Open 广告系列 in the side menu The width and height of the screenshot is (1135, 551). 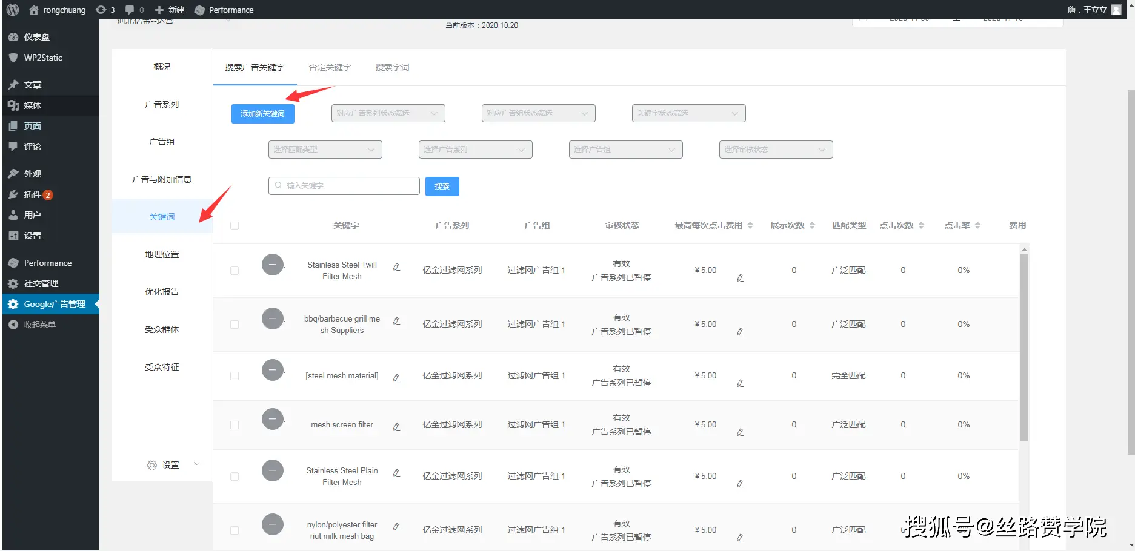coord(162,104)
